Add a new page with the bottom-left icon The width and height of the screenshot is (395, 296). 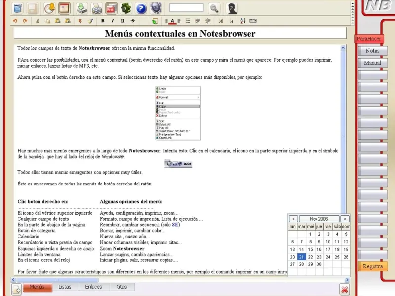(x=17, y=289)
